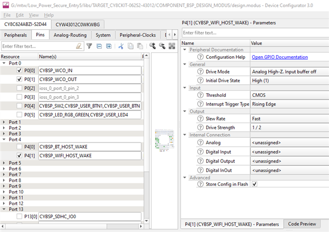This screenshot has height=232, width=329.
Task: Open the File menu
Action: (7, 15)
